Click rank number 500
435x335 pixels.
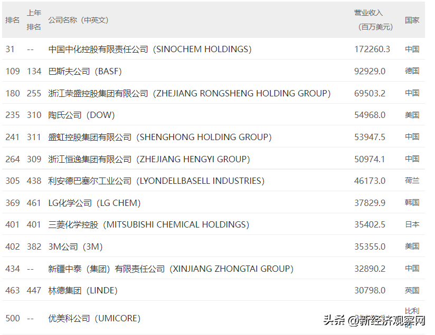13,318
